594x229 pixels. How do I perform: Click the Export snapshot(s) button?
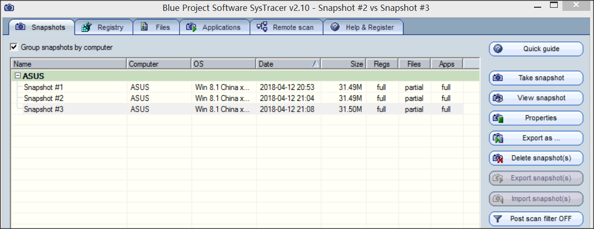point(536,178)
